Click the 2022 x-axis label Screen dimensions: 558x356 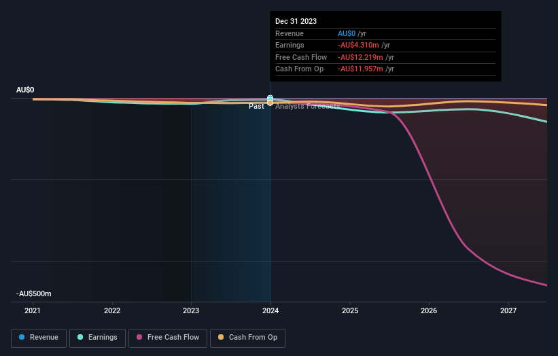[112, 310]
